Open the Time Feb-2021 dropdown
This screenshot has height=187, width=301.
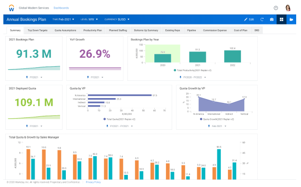coord(63,19)
